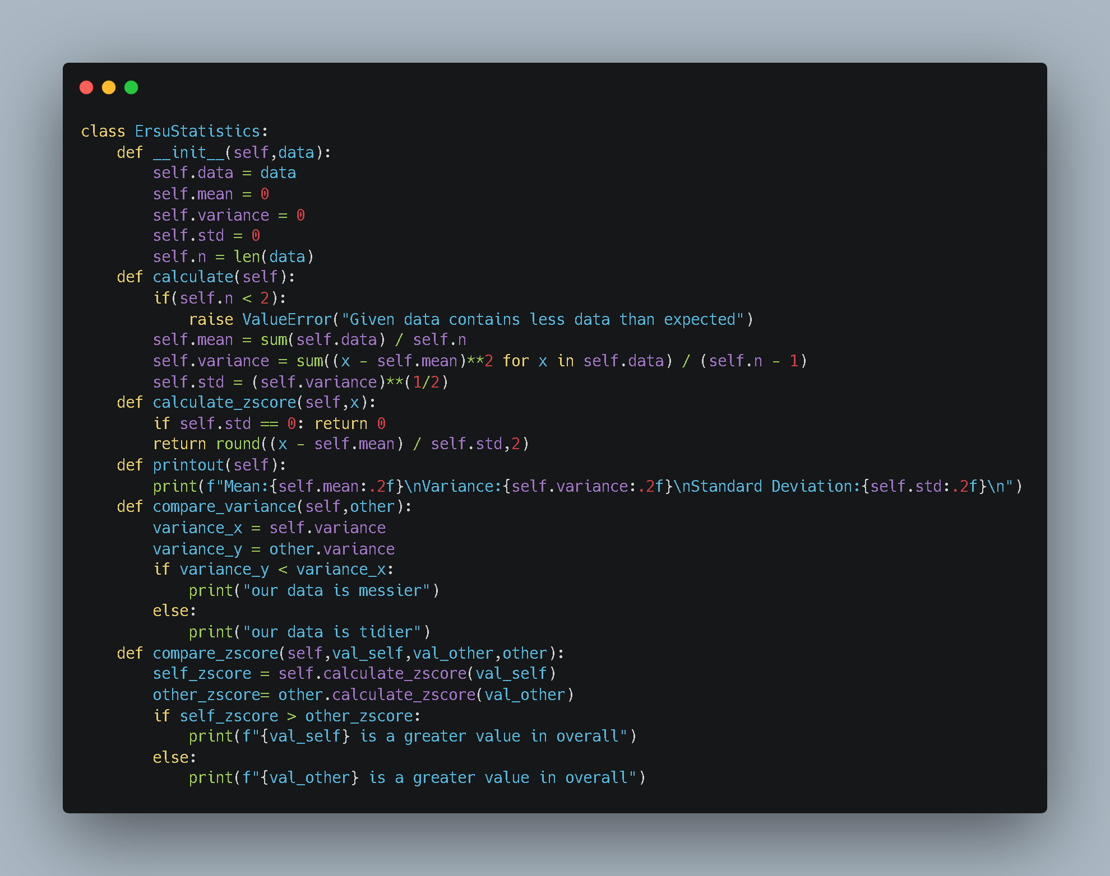This screenshot has height=876, width=1110.
Task: Click the yellow minimize window button
Action: [109, 87]
